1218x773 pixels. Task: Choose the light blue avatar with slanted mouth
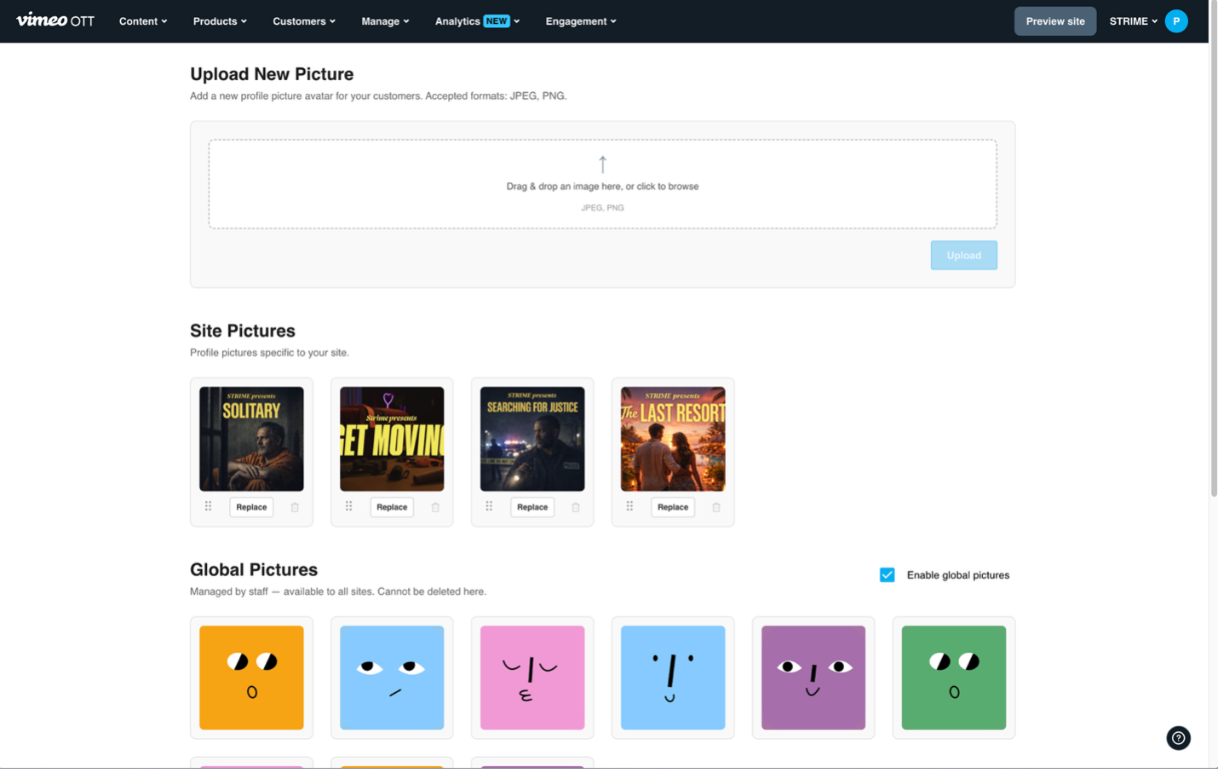[392, 678]
